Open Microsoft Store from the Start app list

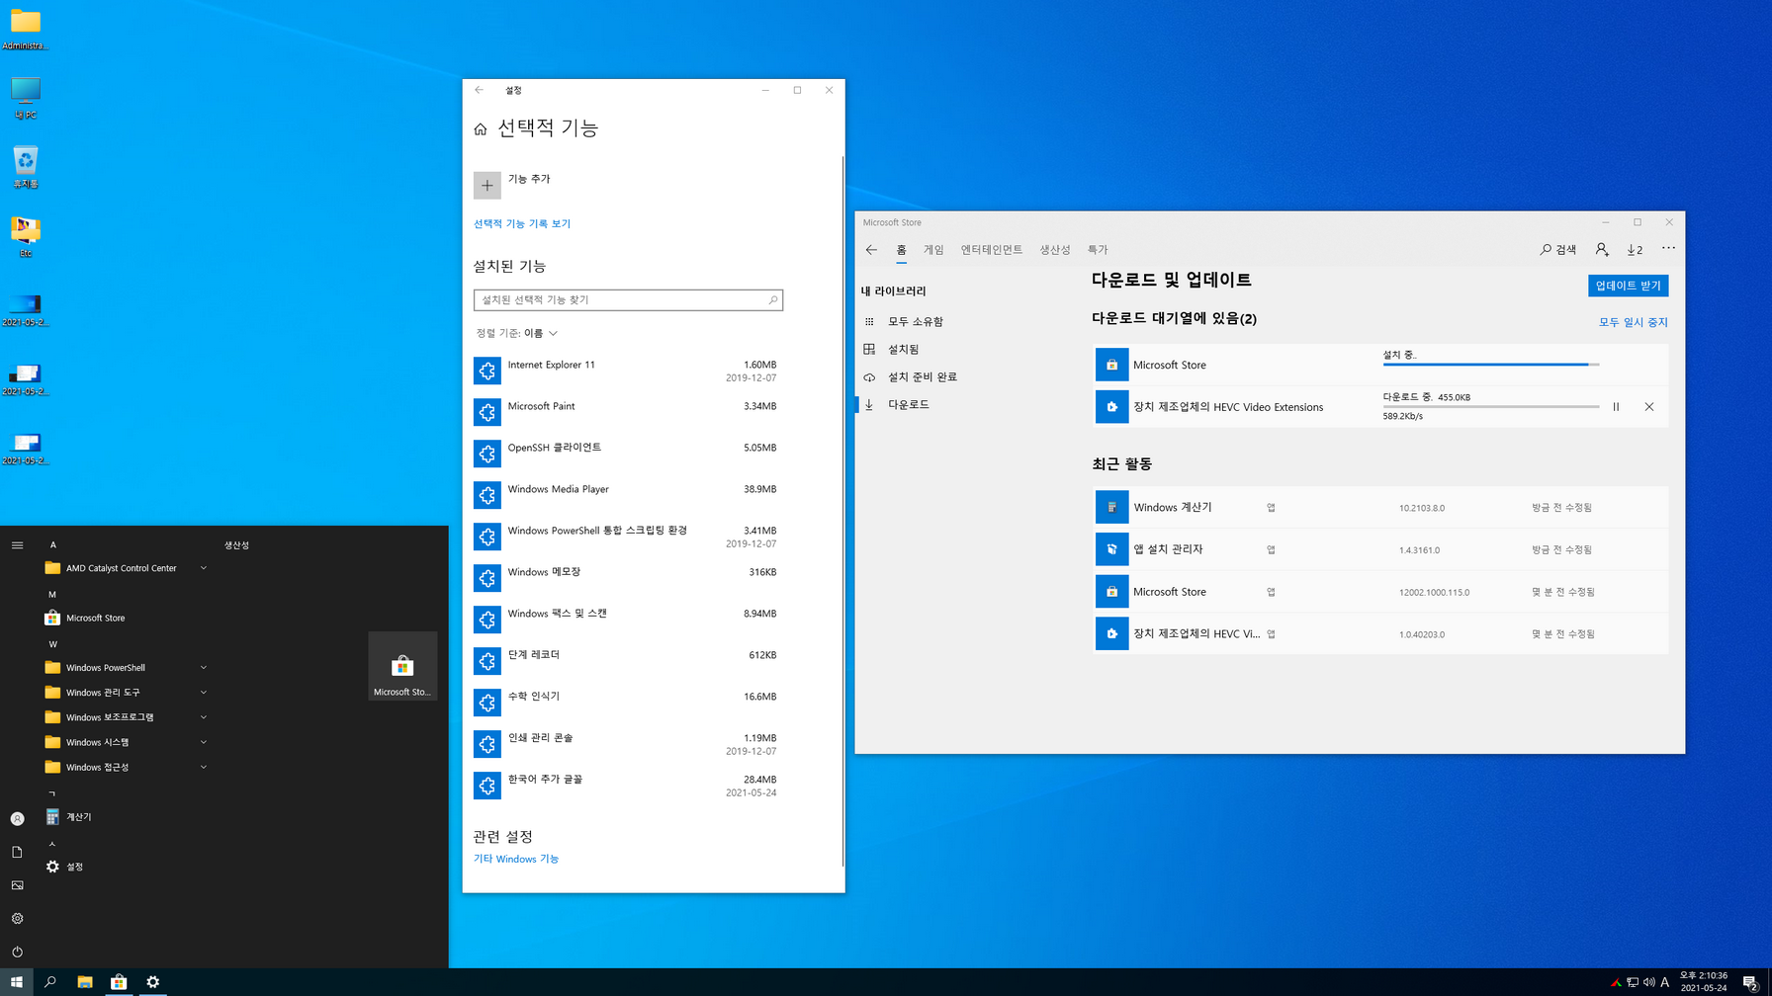tap(127, 619)
